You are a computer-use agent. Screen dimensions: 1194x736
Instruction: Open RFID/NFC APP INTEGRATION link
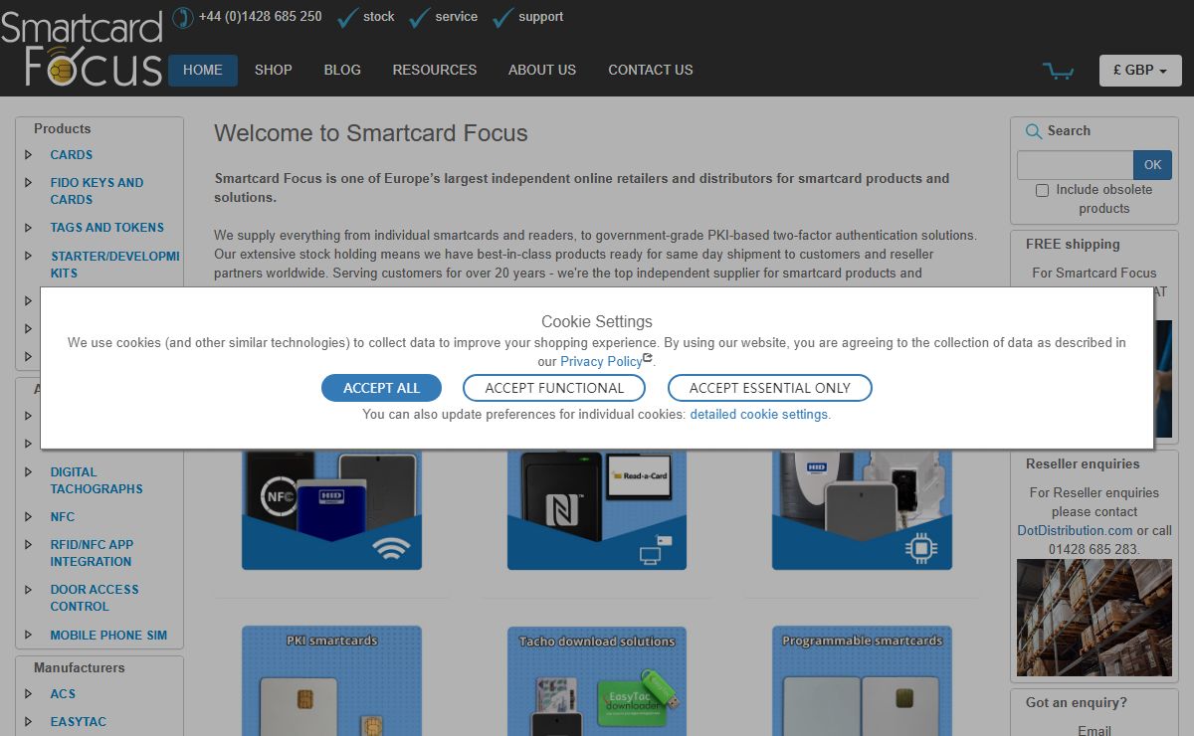(92, 553)
